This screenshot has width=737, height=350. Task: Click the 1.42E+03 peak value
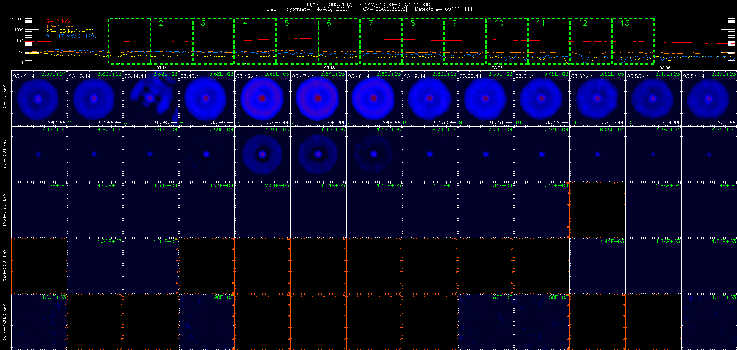612,241
